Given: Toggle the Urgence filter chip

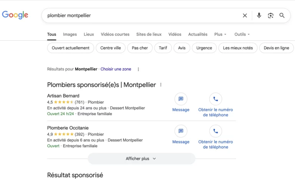Looking at the screenshot, I should (x=204, y=48).
